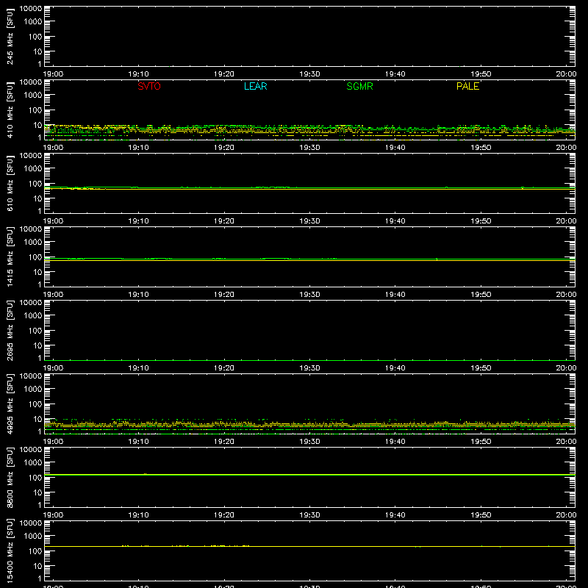Click the 10000 tick on 245 MHz axis
Screen dimensions: 588x588
coord(31,9)
